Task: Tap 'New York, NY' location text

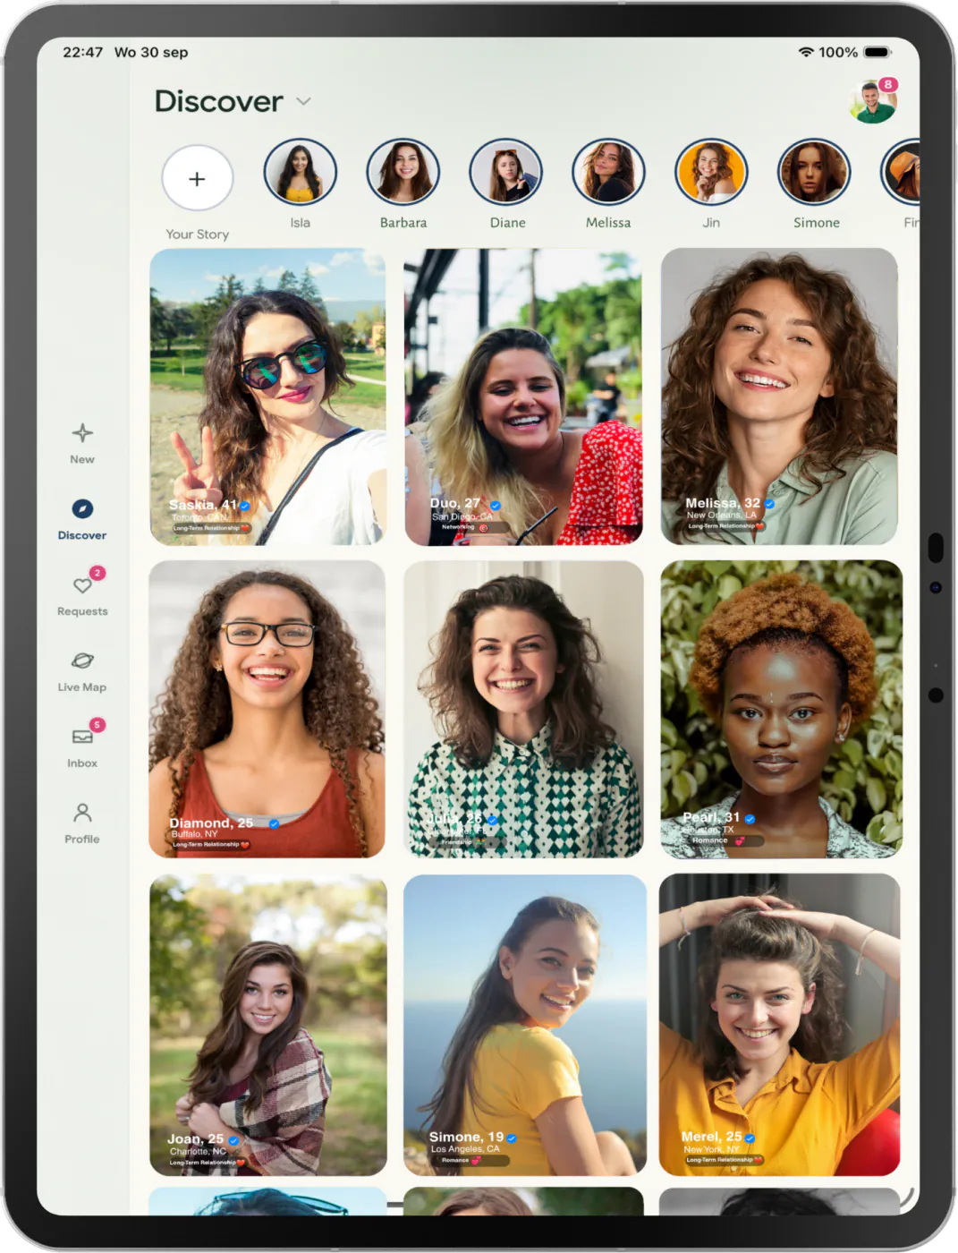Action: tap(711, 1149)
